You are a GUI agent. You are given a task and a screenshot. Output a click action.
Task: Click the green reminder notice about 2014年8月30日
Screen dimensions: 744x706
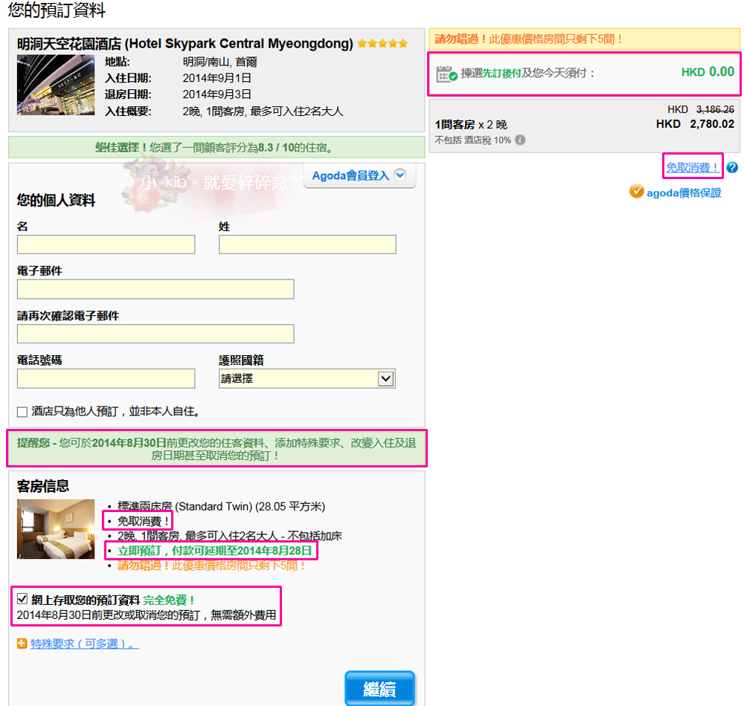click(x=217, y=449)
